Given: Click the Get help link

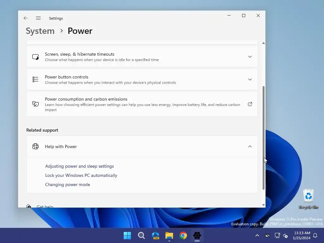Looking at the screenshot, I should pos(45,206).
